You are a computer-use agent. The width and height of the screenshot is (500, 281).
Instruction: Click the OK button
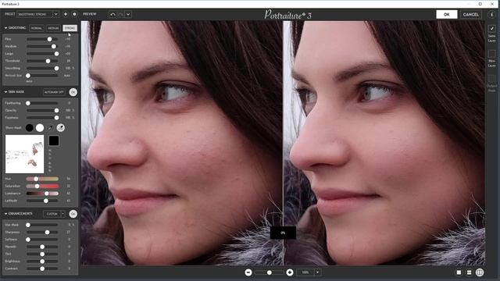[446, 14]
